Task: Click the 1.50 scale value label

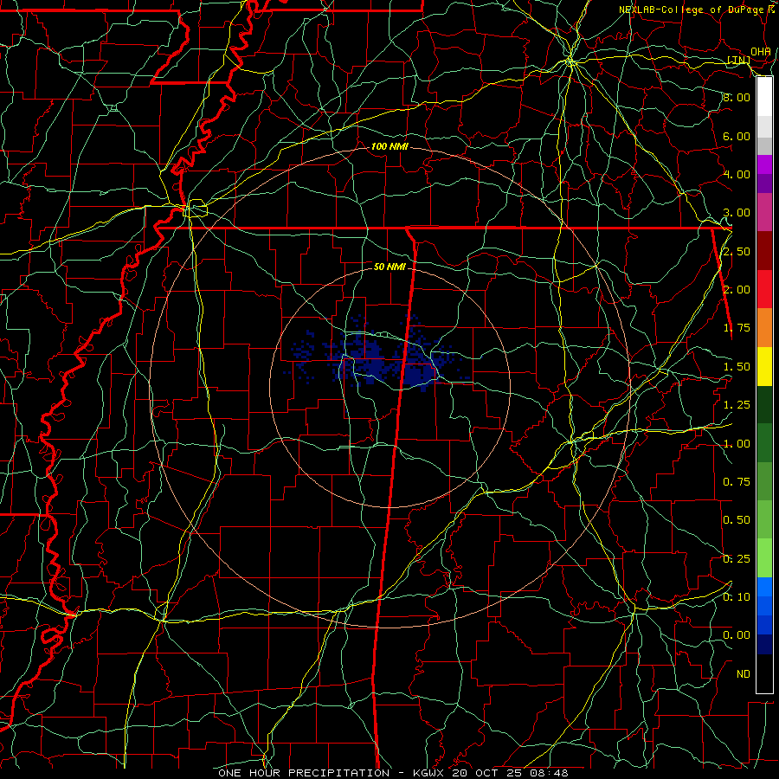Action: pos(737,367)
